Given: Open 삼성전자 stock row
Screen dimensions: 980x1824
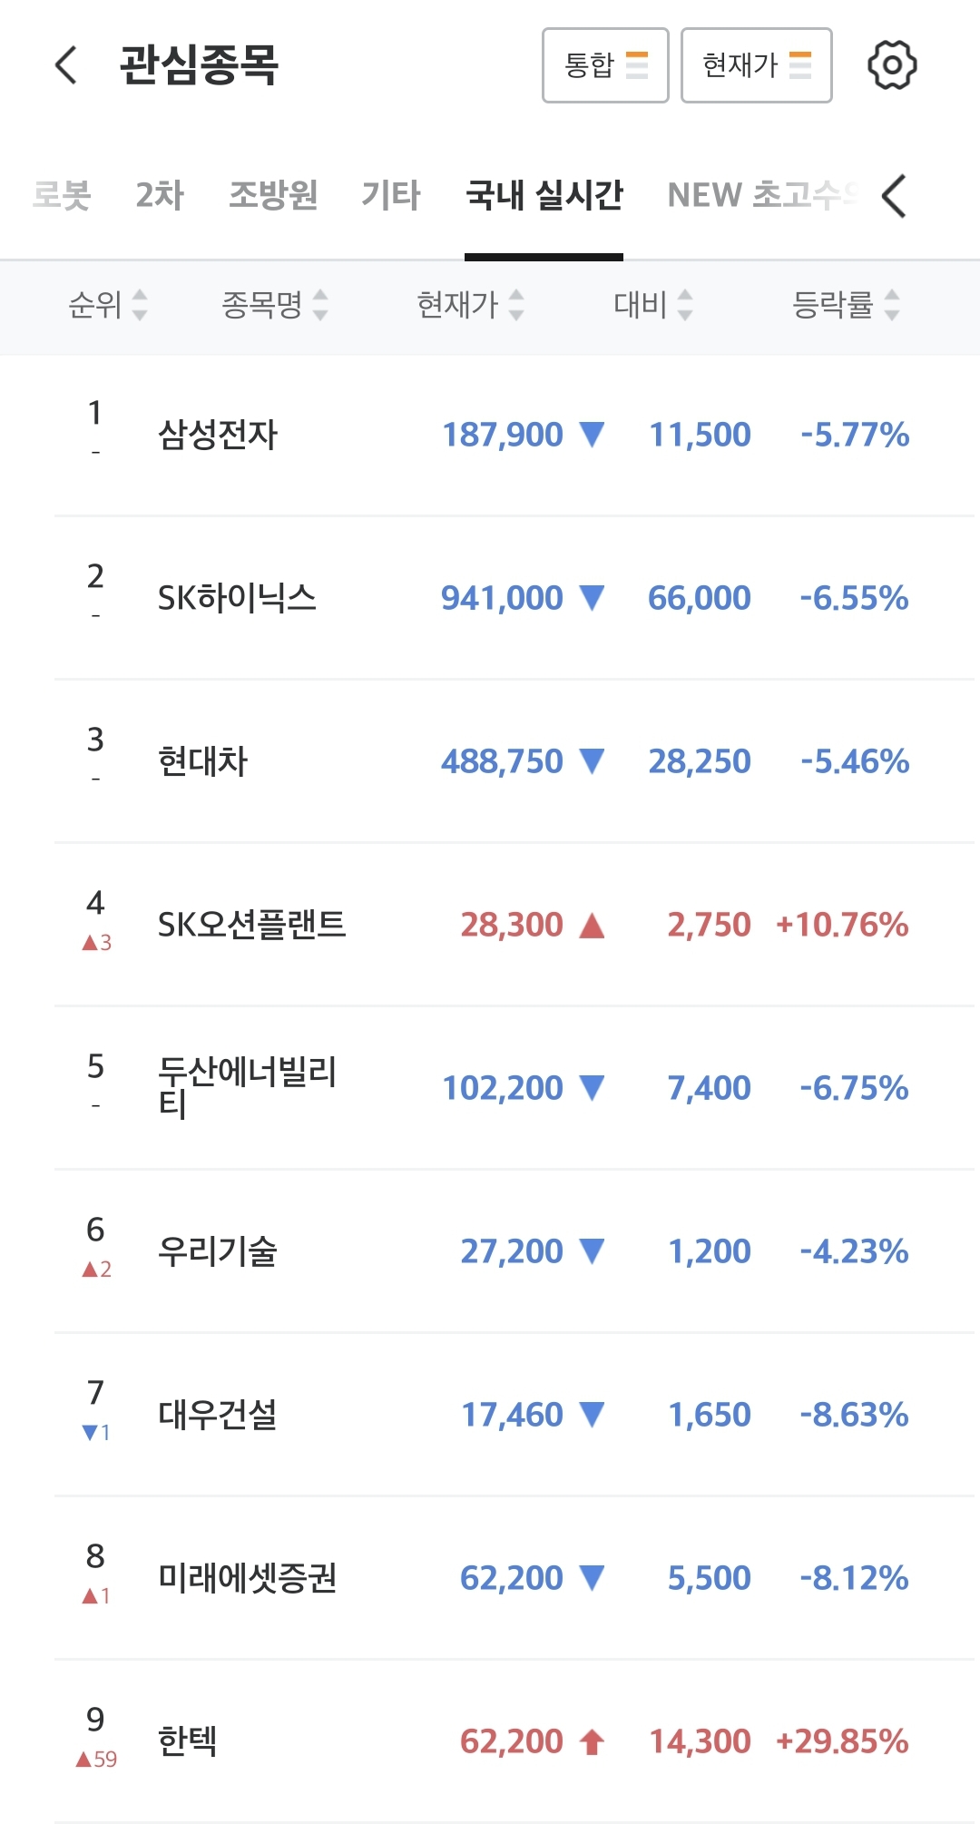Looking at the screenshot, I should [218, 435].
